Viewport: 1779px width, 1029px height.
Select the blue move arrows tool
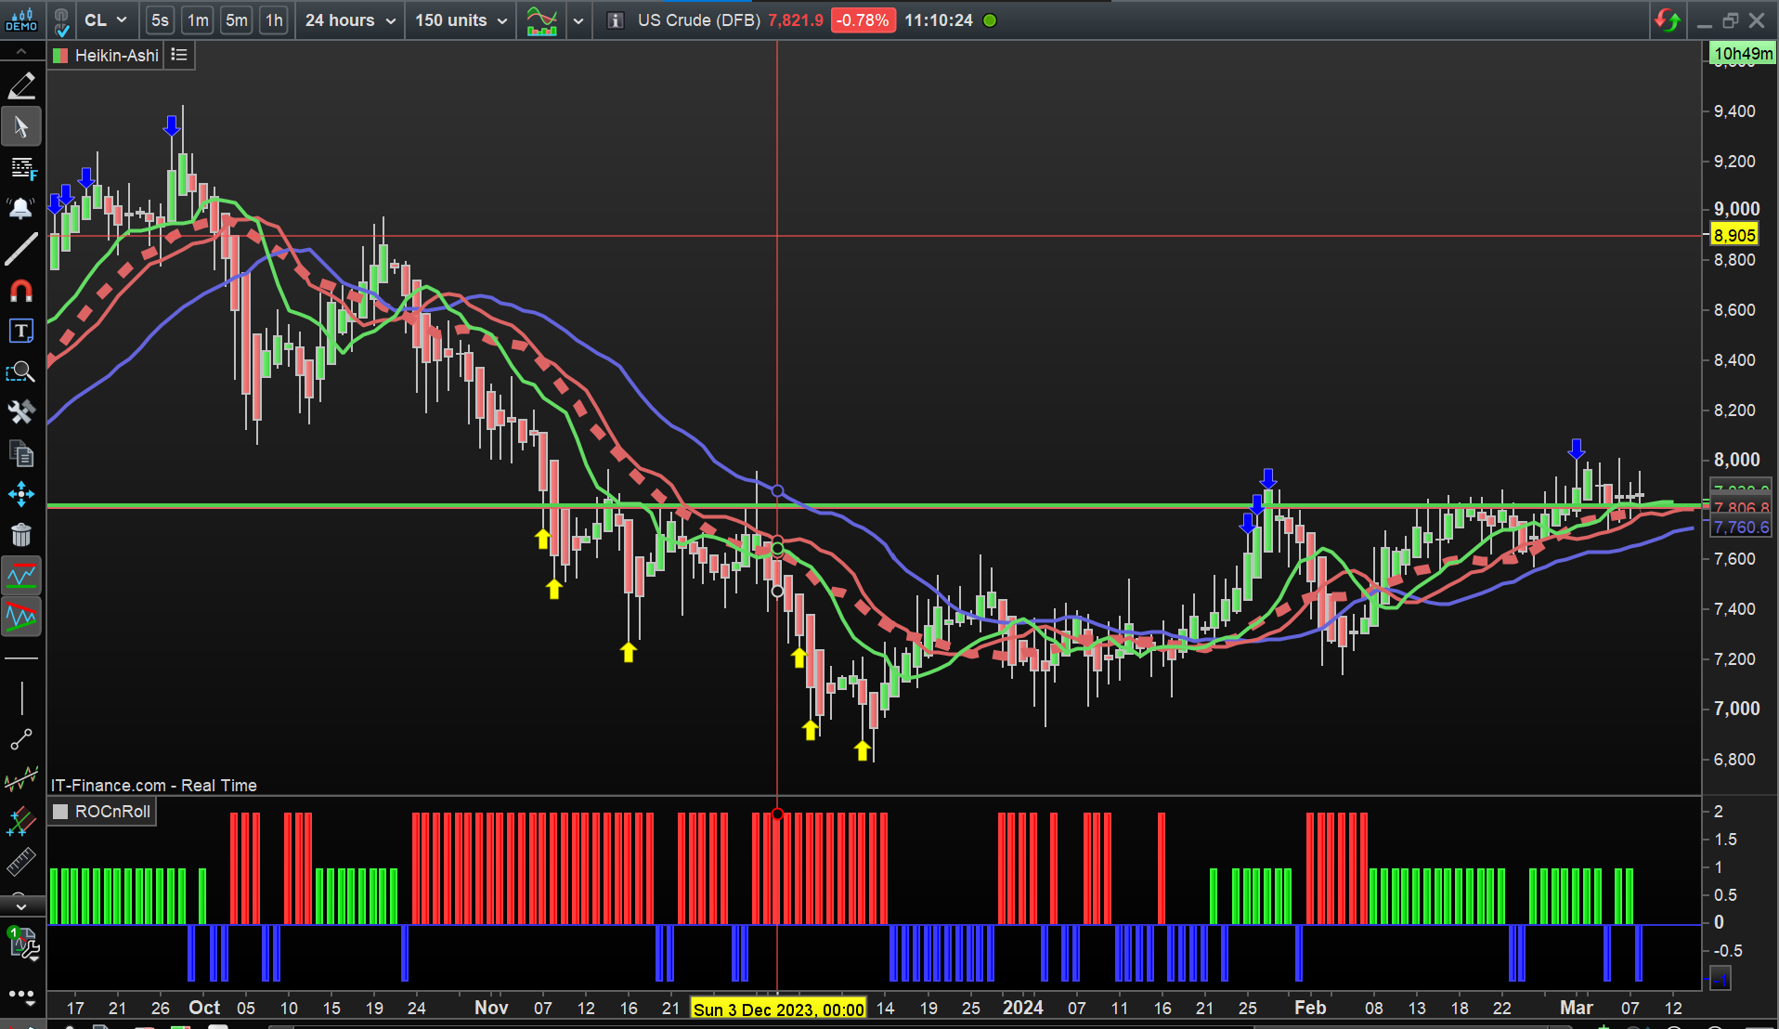(x=21, y=494)
